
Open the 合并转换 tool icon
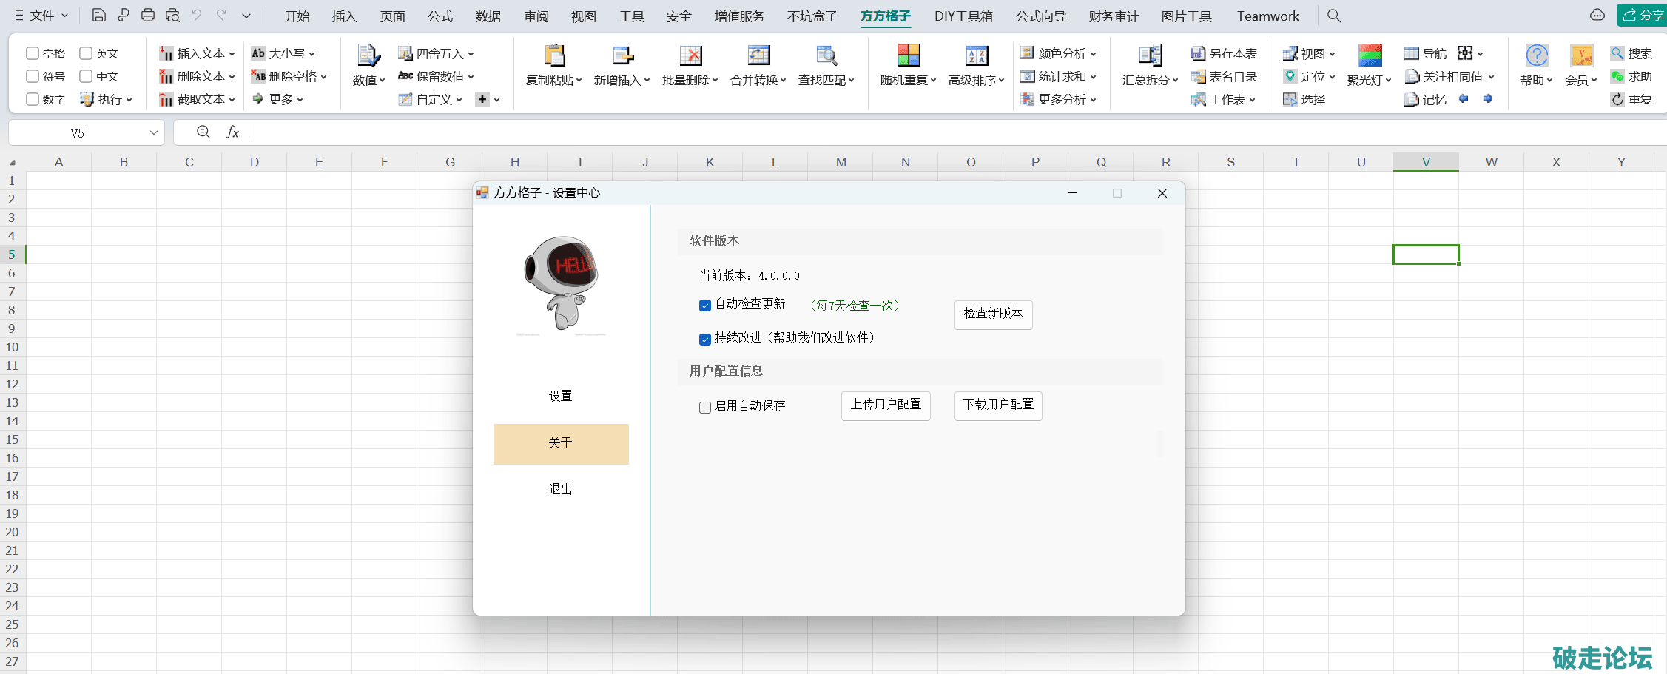758,56
